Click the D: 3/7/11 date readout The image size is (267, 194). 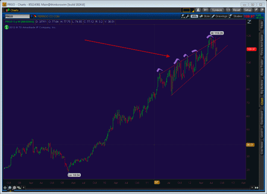[41, 22]
